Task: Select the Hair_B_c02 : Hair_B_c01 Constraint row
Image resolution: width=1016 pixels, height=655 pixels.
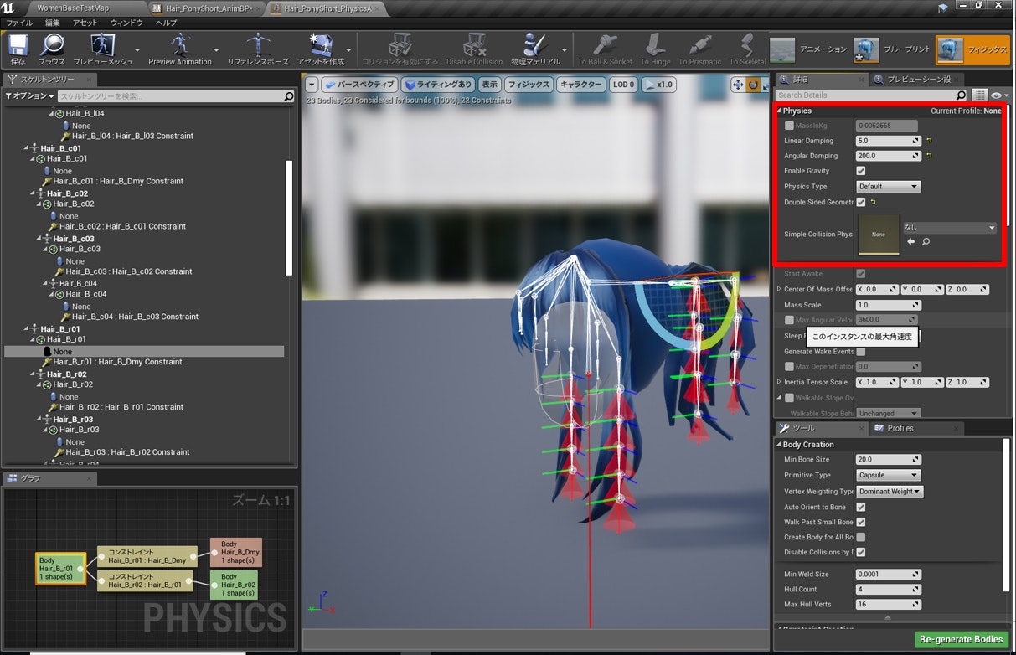Action: pos(123,226)
